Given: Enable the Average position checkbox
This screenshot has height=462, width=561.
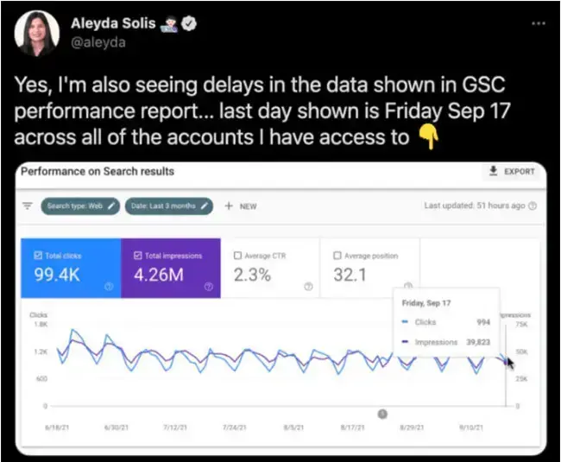Looking at the screenshot, I should tap(337, 256).
